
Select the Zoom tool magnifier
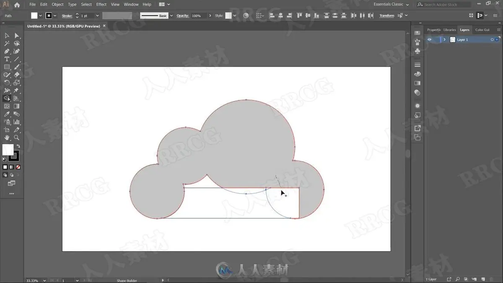(17, 138)
